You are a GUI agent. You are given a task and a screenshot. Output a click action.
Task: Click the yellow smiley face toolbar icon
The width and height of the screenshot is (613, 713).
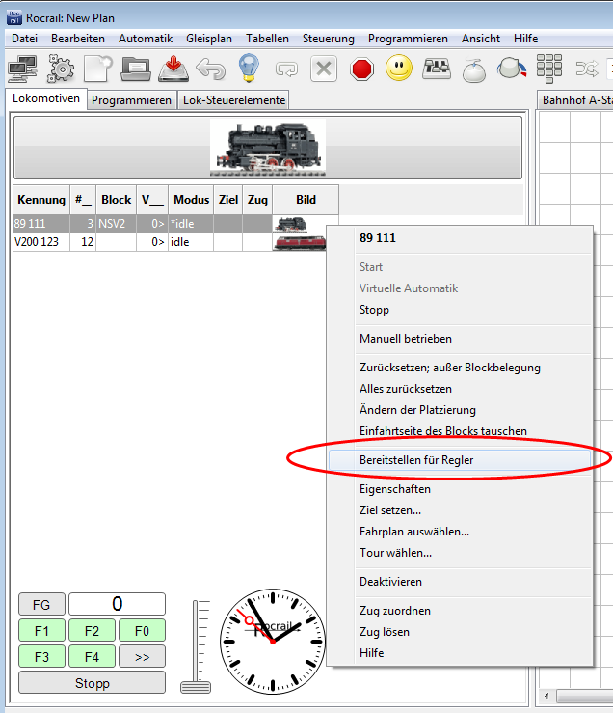pyautogui.click(x=399, y=69)
